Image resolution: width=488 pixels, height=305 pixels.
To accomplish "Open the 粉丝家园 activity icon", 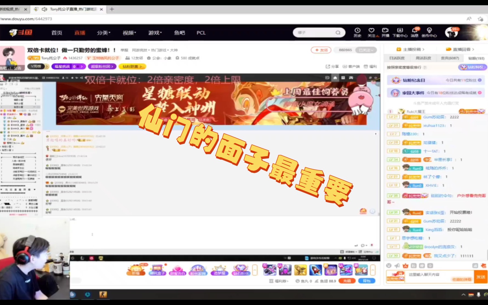I will click(x=198, y=270).
